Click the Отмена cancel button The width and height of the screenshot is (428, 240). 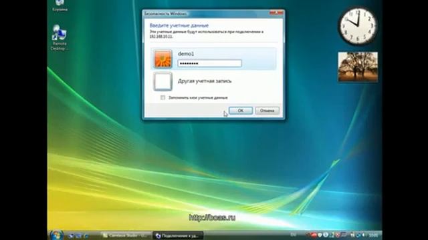point(267,111)
